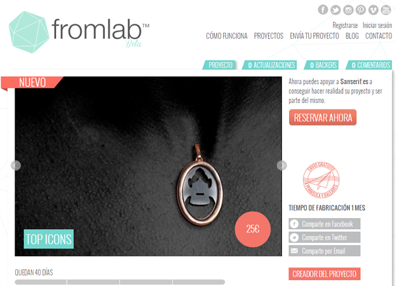This screenshot has width=396, height=286.
Task: Switch to the 0 Actualizaciones tab
Action: 270,65
